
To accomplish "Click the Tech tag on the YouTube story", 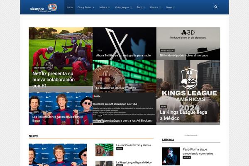I will click(100, 116).
